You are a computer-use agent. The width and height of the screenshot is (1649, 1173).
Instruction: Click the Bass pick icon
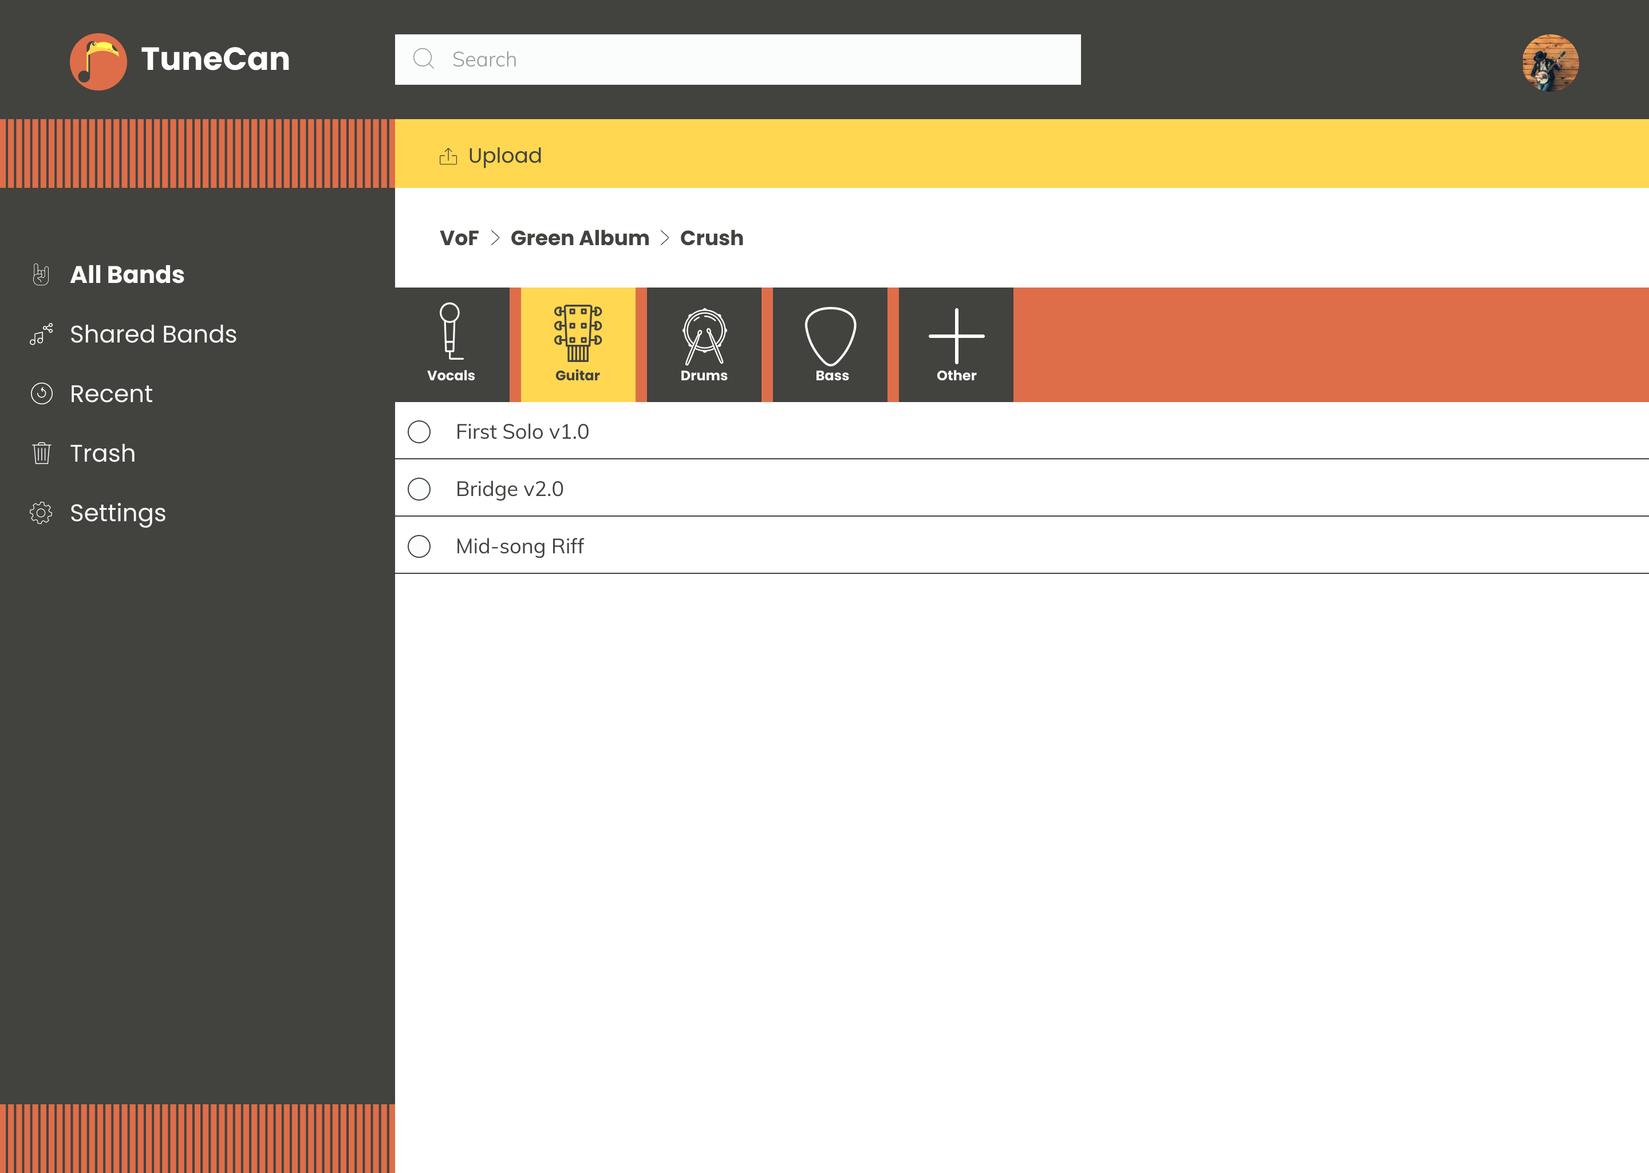[x=830, y=337]
